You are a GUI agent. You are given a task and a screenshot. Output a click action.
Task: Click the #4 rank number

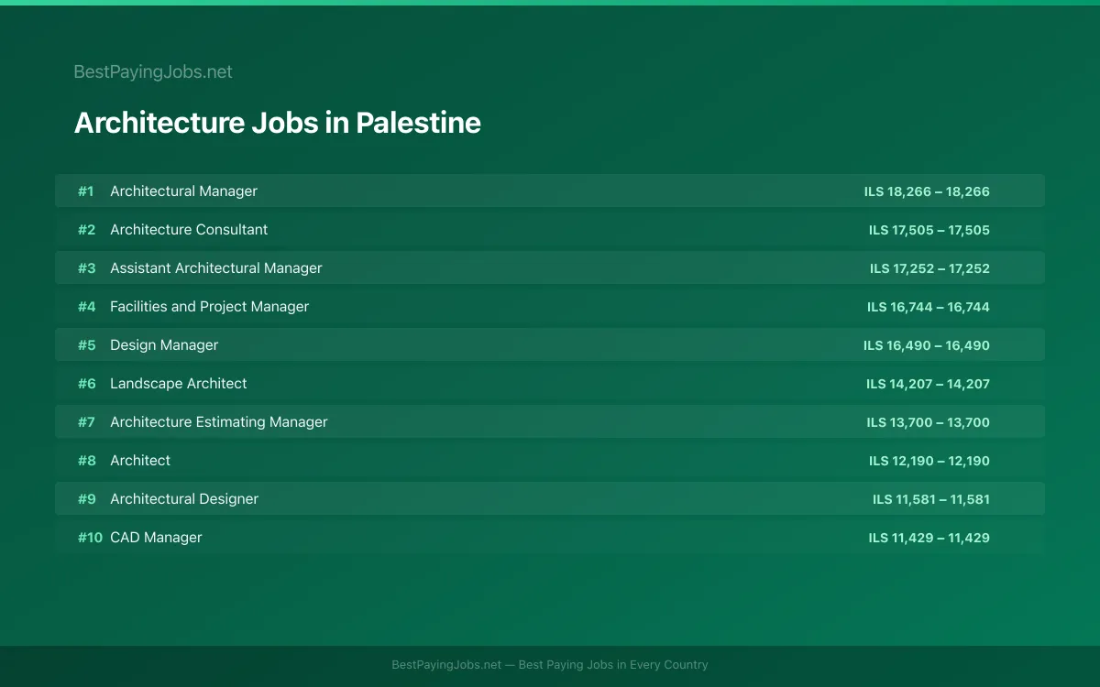click(x=86, y=307)
